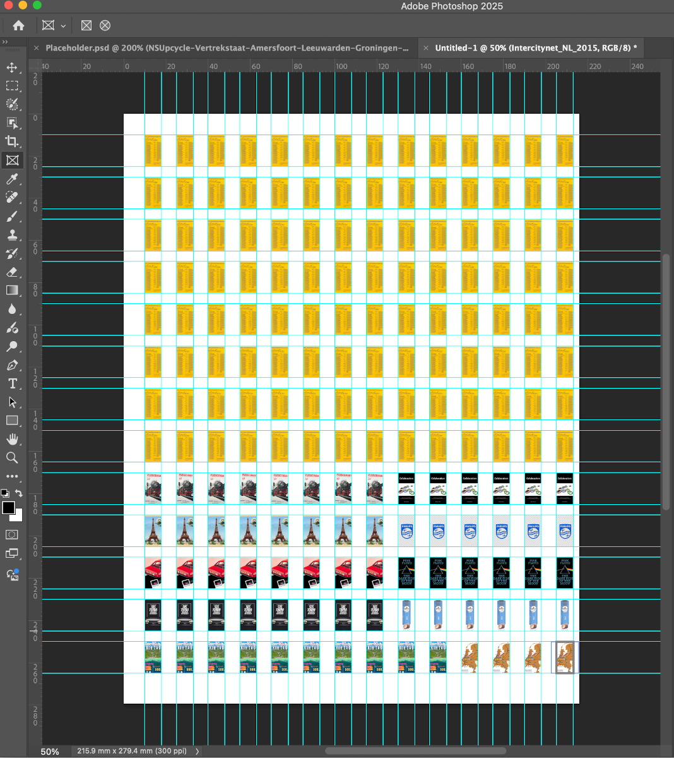Choose the rectangular frame option
This screenshot has width=674, height=758.
86,25
